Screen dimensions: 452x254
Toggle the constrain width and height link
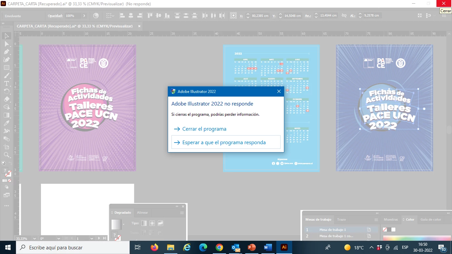(344, 16)
